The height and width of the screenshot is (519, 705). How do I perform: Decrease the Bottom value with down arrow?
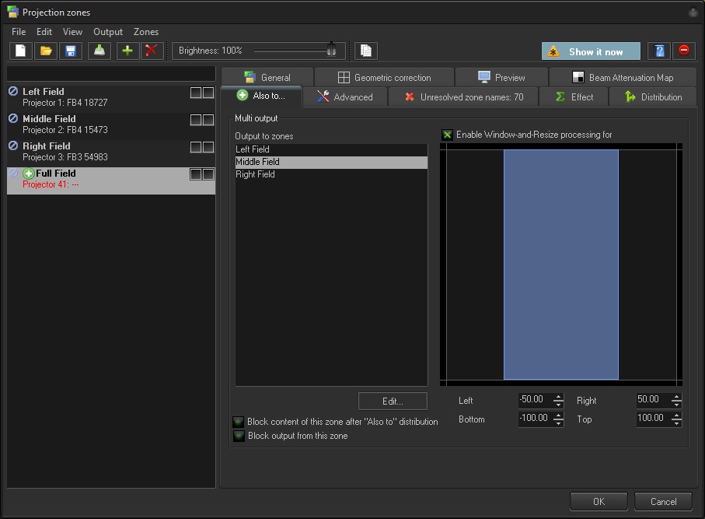pos(558,423)
